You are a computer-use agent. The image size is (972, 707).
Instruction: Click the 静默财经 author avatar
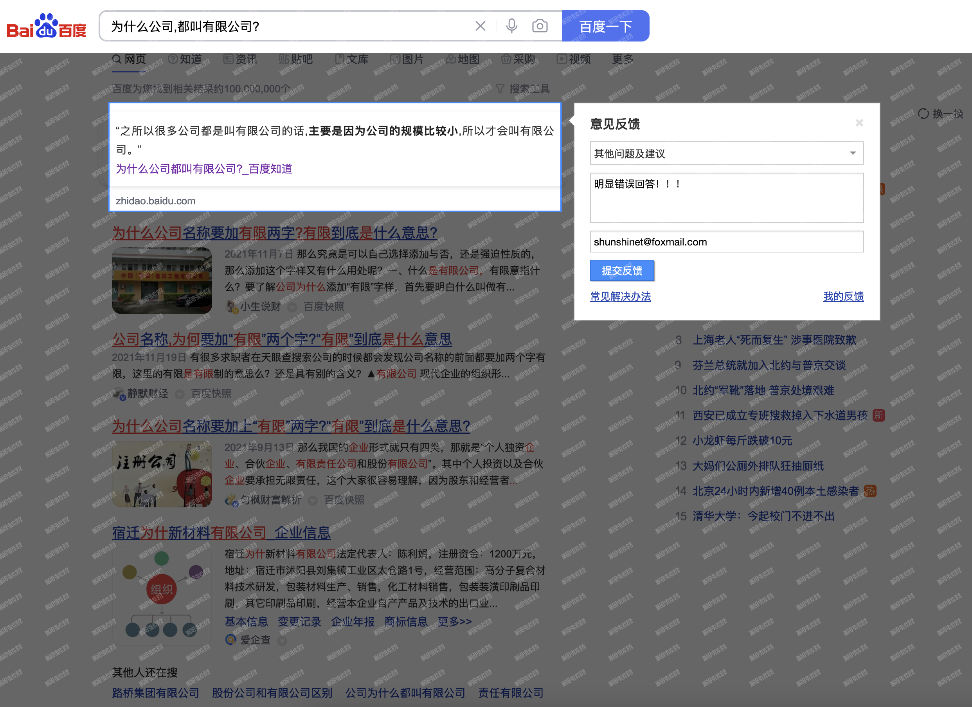pyautogui.click(x=119, y=393)
